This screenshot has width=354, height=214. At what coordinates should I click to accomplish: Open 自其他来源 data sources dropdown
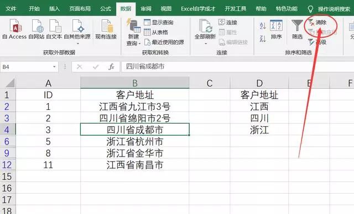coord(77,31)
